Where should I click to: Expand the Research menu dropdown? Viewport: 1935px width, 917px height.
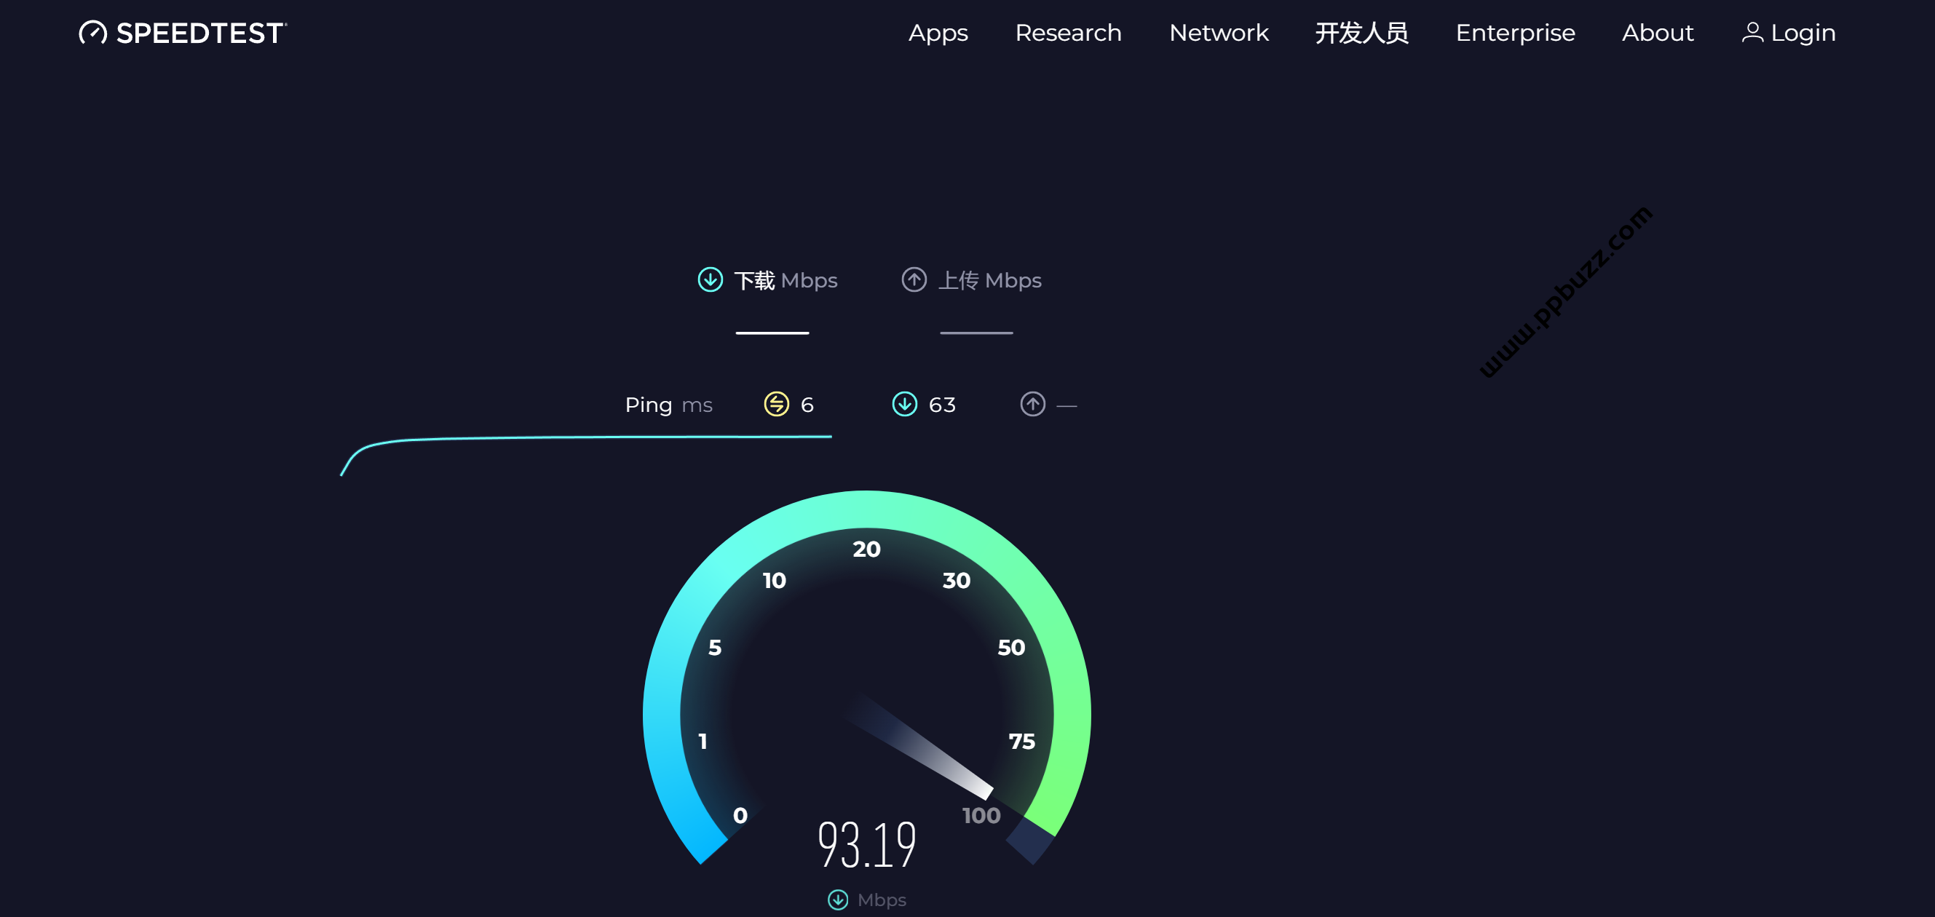(1069, 31)
